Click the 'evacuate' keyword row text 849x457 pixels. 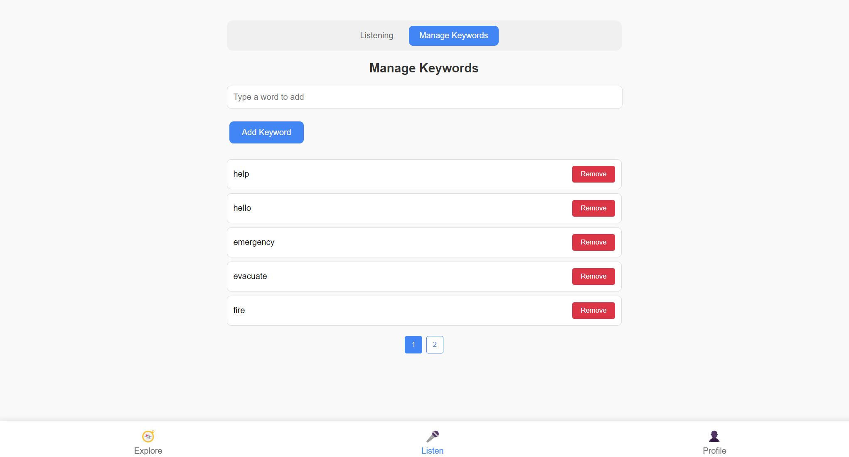250,277
